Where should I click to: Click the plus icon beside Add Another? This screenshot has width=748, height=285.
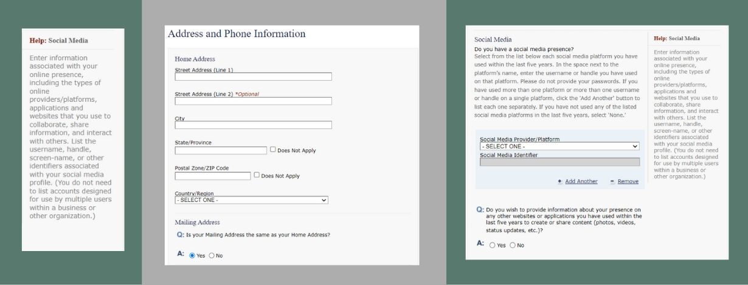(x=559, y=181)
